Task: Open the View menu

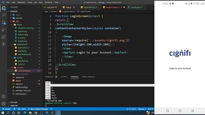Action: coord(30,2)
